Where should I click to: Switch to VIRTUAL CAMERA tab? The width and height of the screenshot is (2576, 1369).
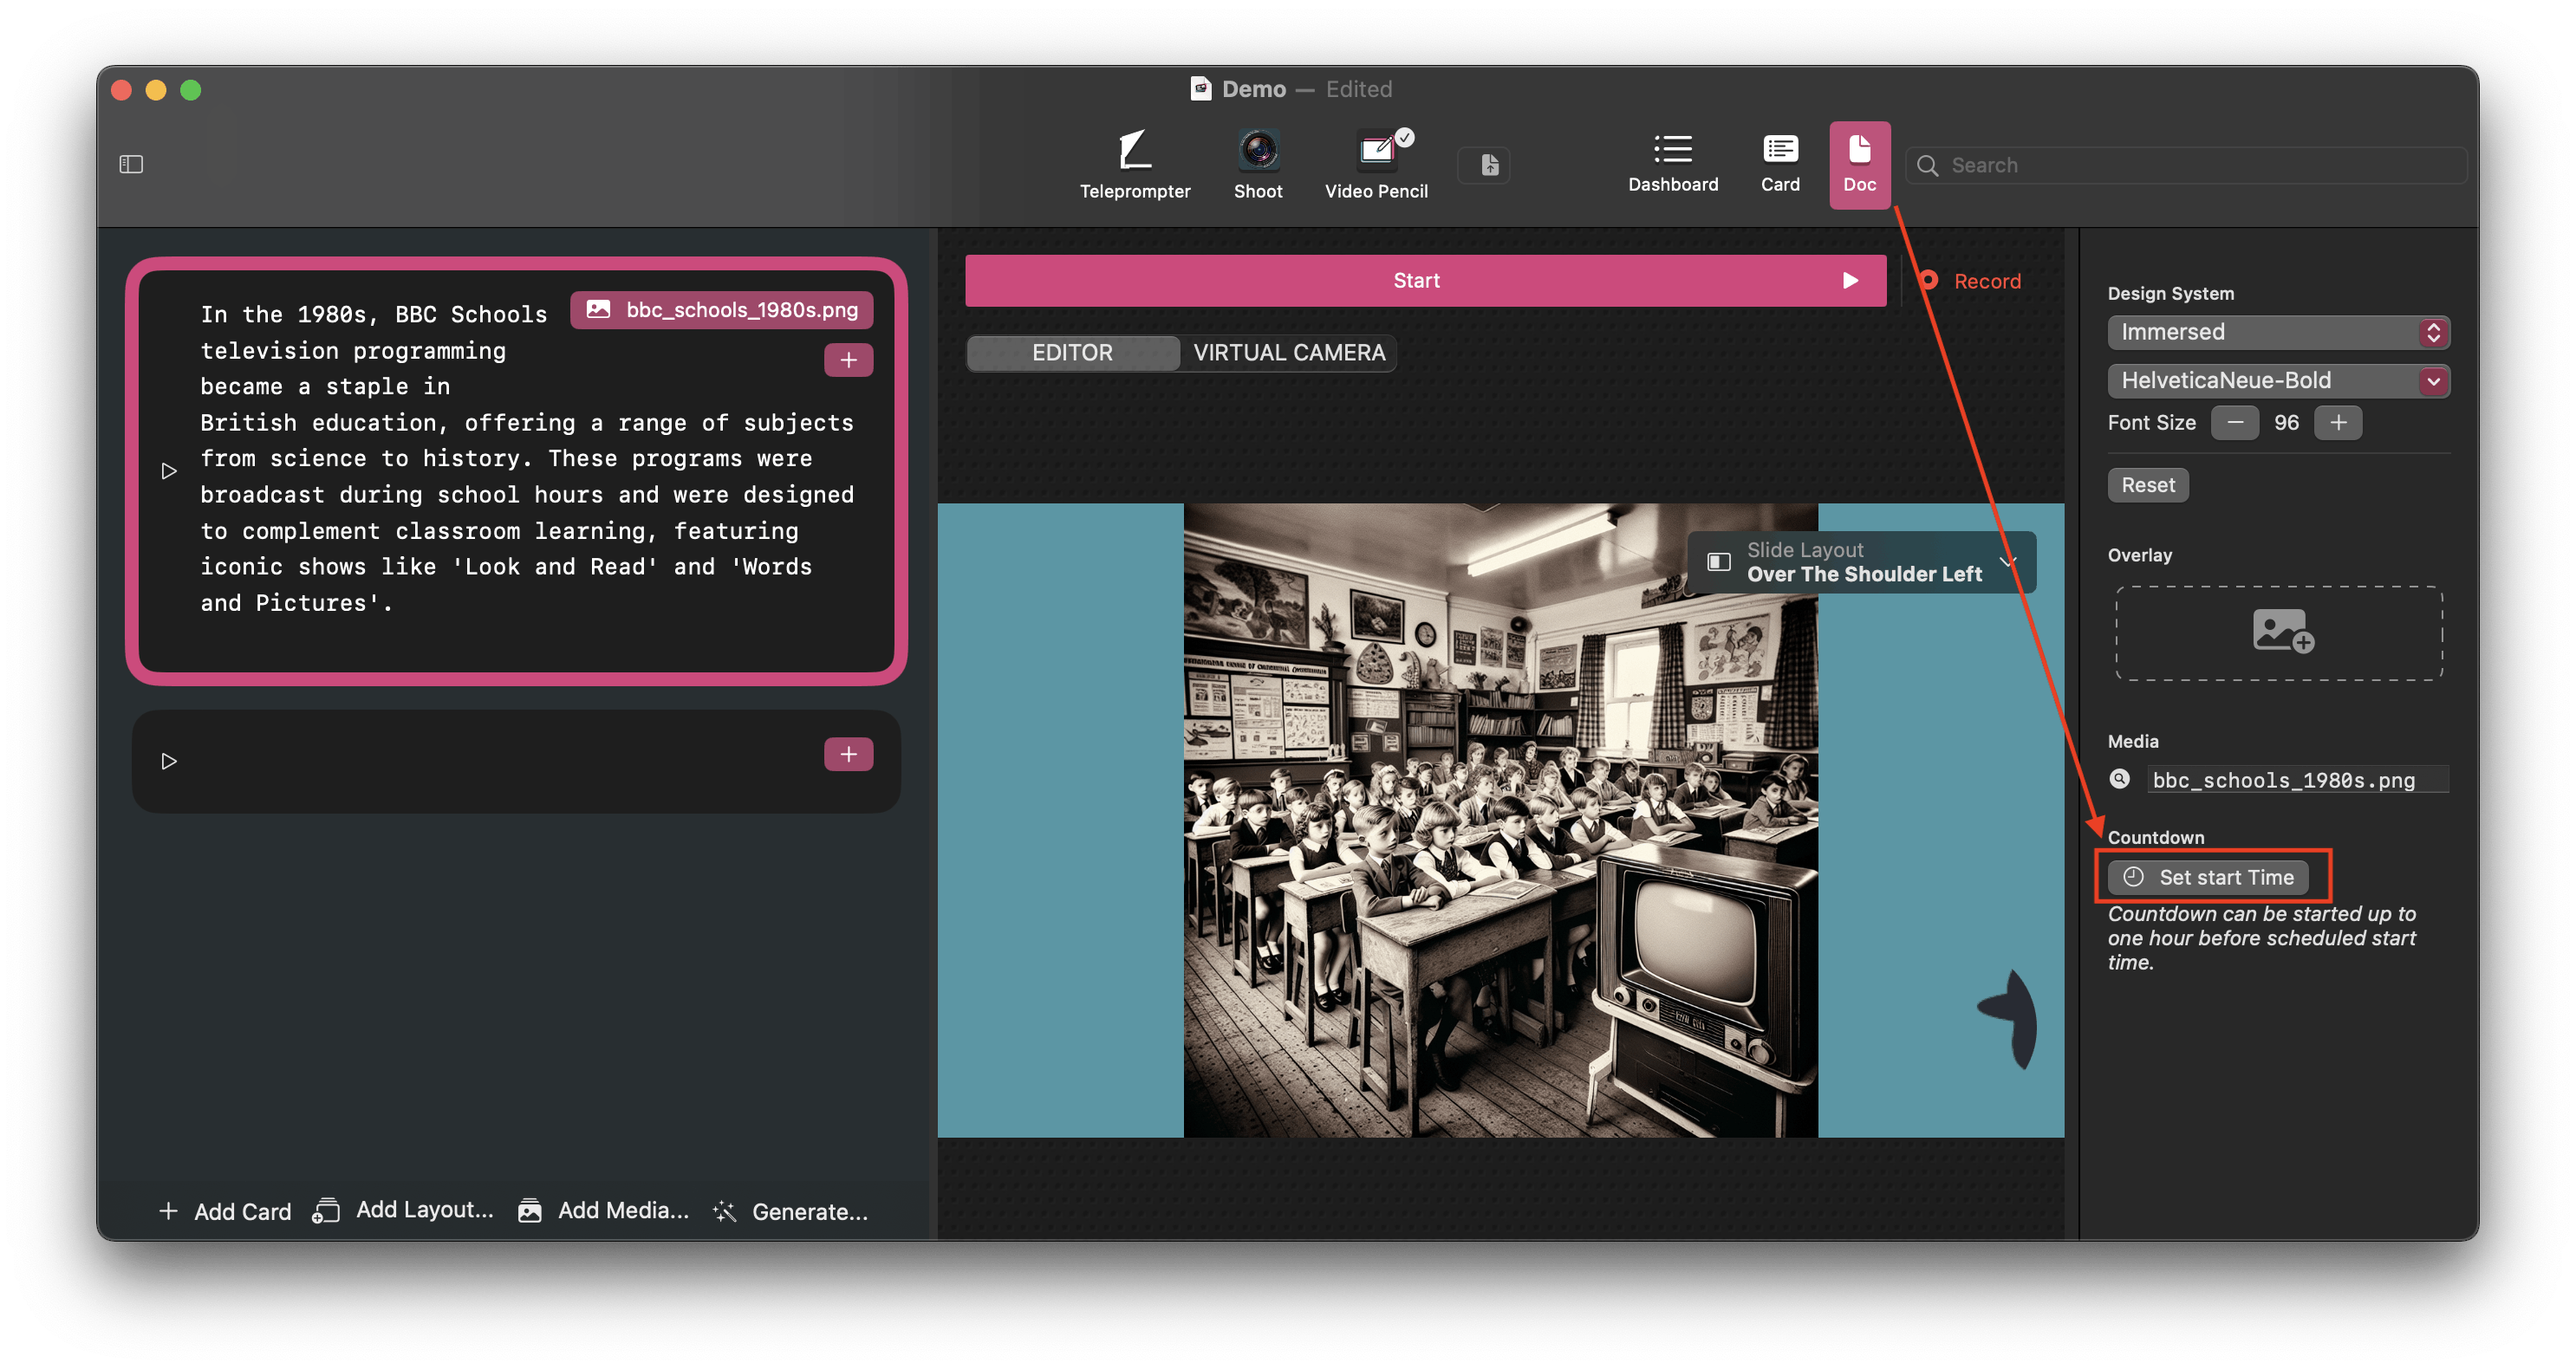(1288, 353)
